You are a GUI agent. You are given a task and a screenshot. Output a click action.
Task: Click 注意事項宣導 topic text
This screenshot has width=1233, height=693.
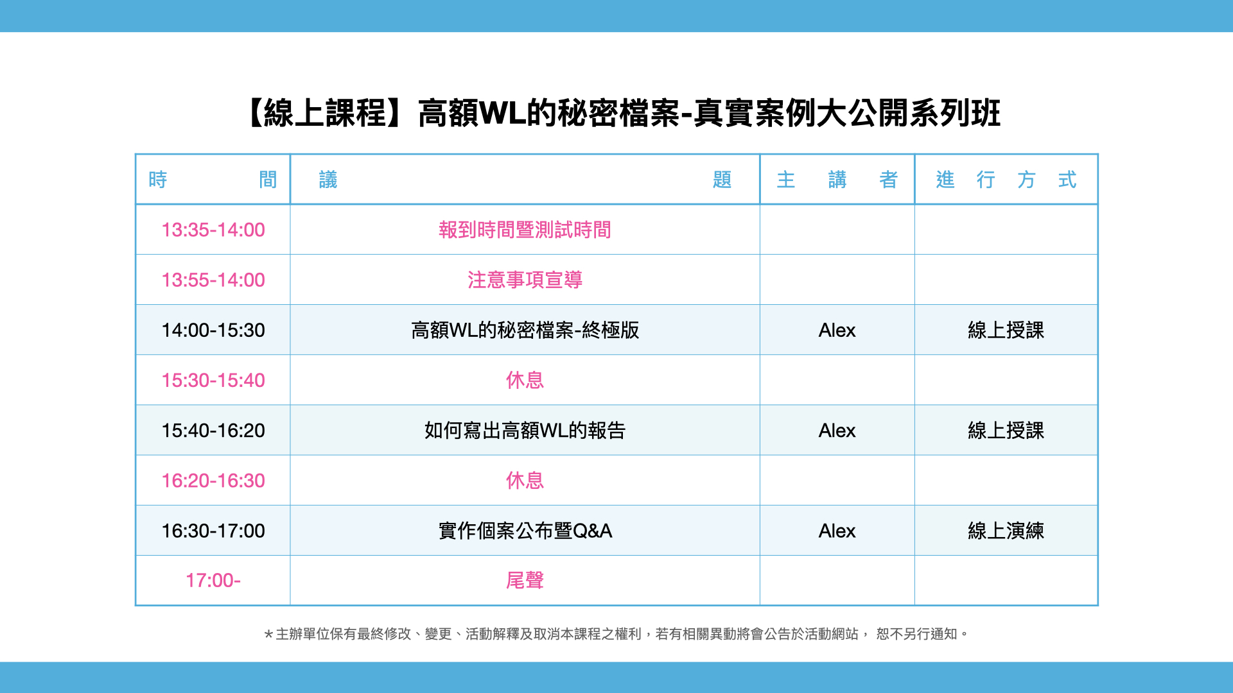point(525,280)
